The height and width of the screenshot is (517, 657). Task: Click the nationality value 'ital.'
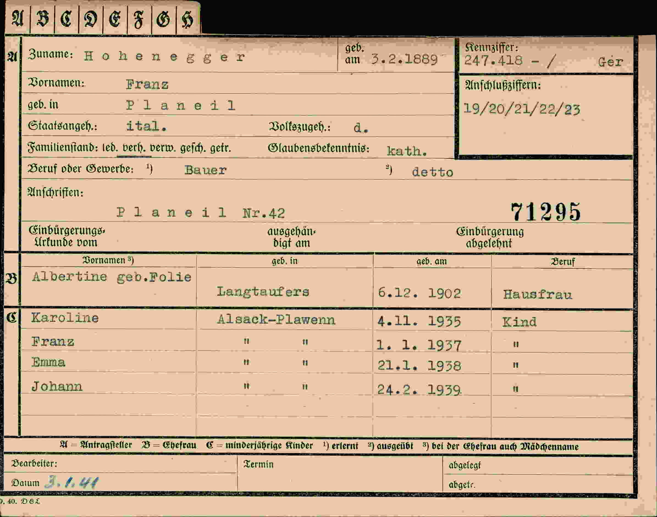coord(147,126)
